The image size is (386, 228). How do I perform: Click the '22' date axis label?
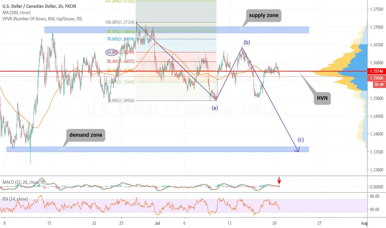(x=94, y=223)
